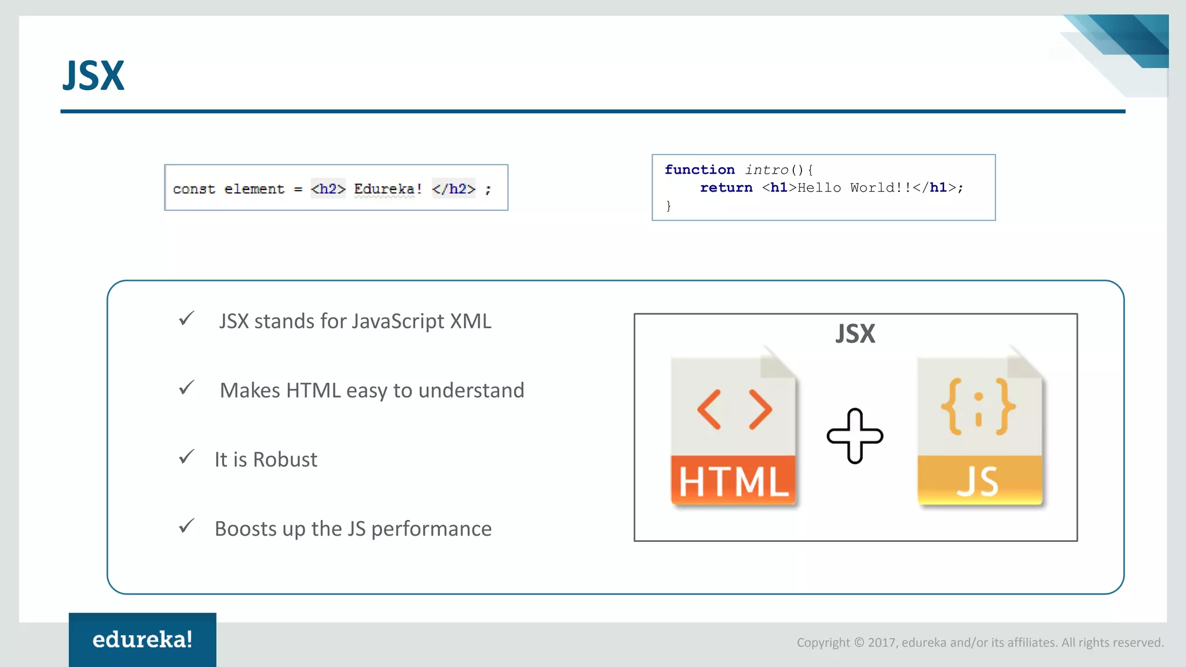
Task: Click 'It is Robust' text
Action: [x=266, y=460]
